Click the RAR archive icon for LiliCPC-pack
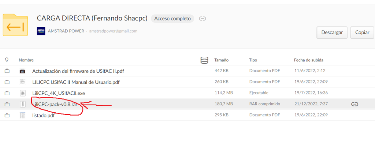Viewport: 375px width, 154px height. click(22, 104)
